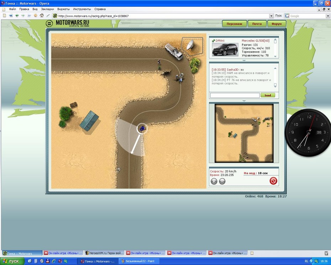Click the car marker on the track
The height and width of the screenshot is (265, 331).
[x=142, y=129]
